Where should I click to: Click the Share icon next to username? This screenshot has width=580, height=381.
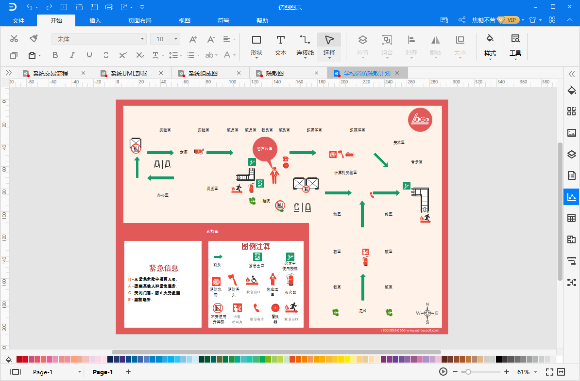point(461,20)
